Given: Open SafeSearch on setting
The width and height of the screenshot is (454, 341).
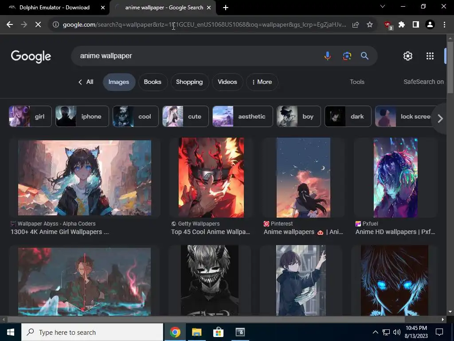Looking at the screenshot, I should click(423, 82).
